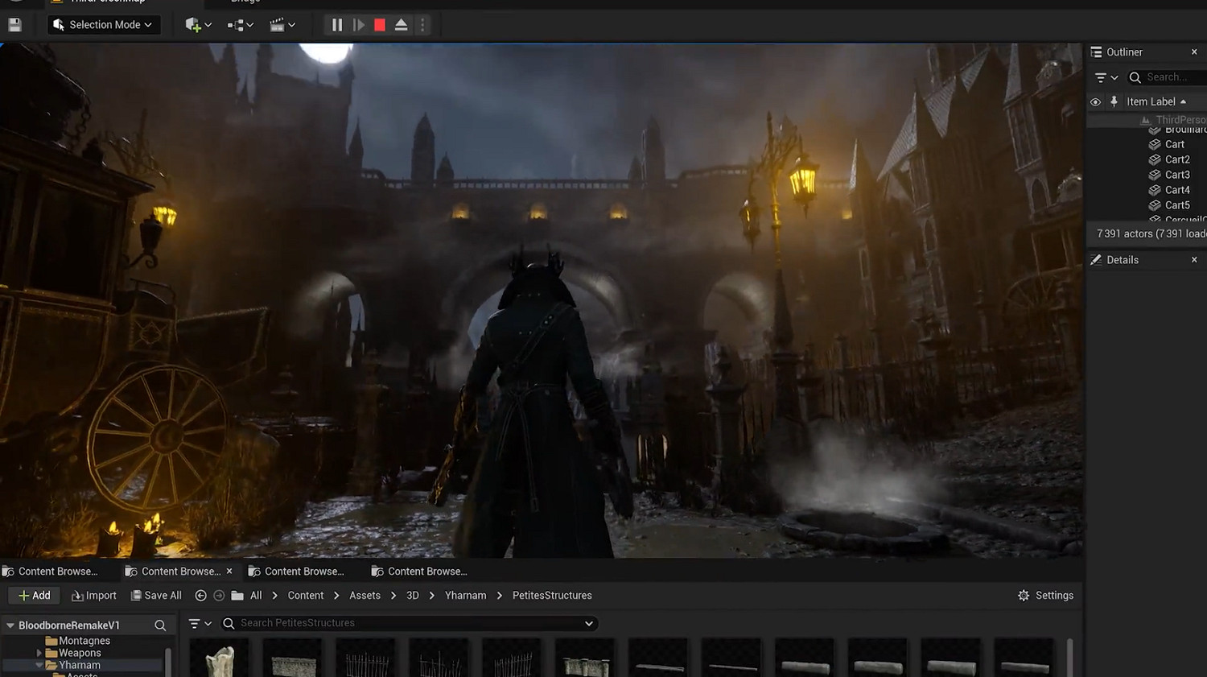
Task: Eject from the player controller
Action: 401,25
